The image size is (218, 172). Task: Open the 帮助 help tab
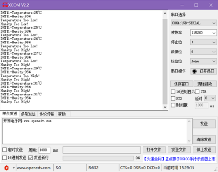point(62,114)
